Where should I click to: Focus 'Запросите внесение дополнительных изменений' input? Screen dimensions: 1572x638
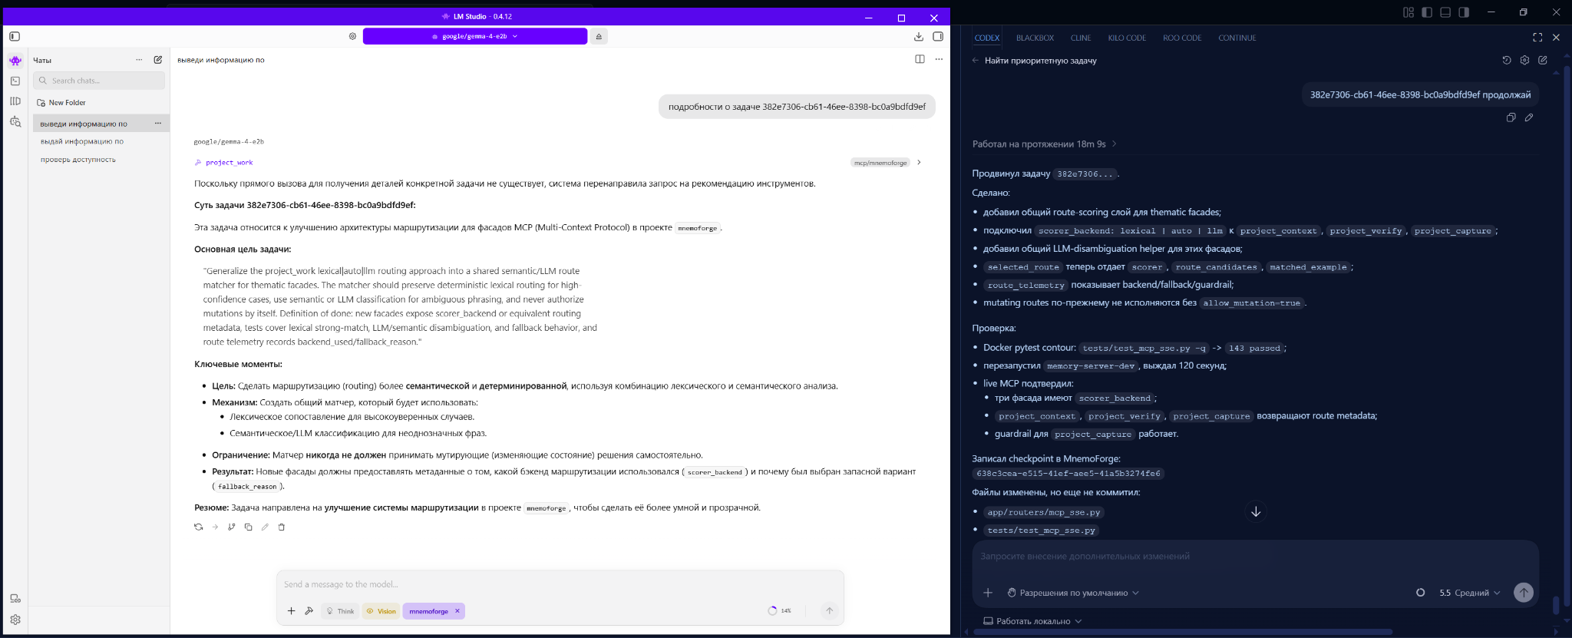(1255, 557)
